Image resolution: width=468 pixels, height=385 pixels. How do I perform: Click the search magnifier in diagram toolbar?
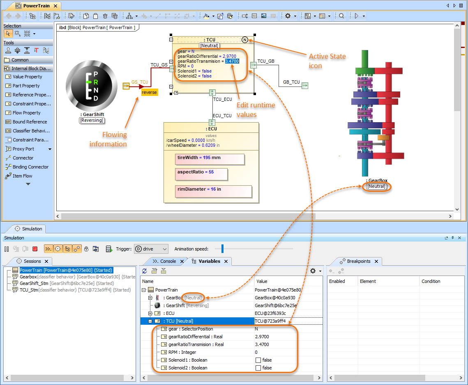[341, 16]
